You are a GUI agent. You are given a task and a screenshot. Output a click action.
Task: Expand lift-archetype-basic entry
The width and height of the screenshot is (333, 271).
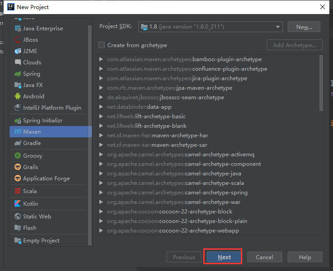pyautogui.click(x=101, y=116)
